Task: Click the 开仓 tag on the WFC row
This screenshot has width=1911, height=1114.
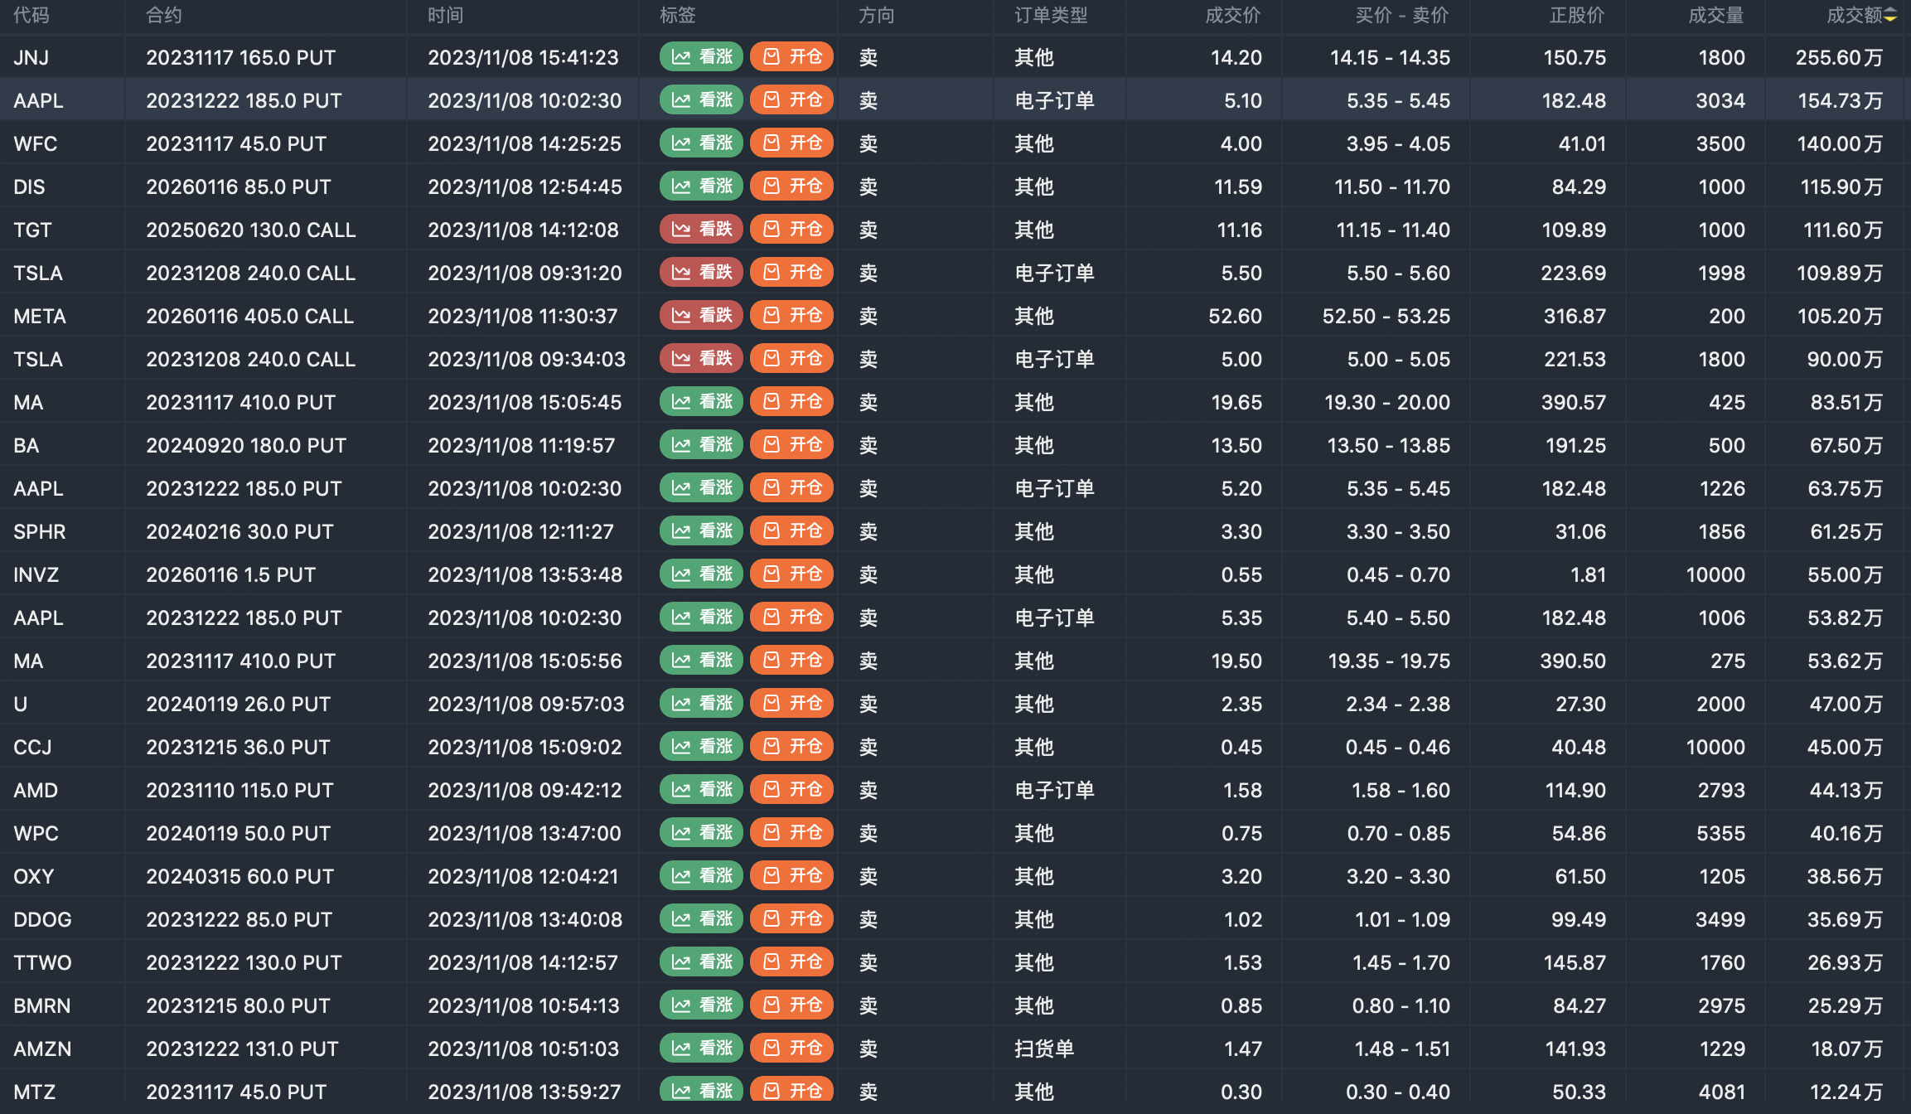Action: pyautogui.click(x=791, y=143)
